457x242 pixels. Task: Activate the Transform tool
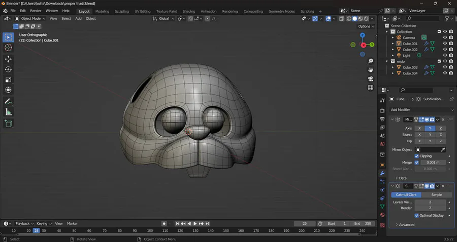pos(8,90)
